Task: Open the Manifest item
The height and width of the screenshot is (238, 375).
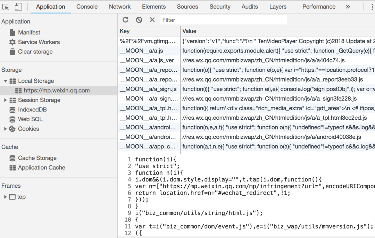Action: [29, 32]
